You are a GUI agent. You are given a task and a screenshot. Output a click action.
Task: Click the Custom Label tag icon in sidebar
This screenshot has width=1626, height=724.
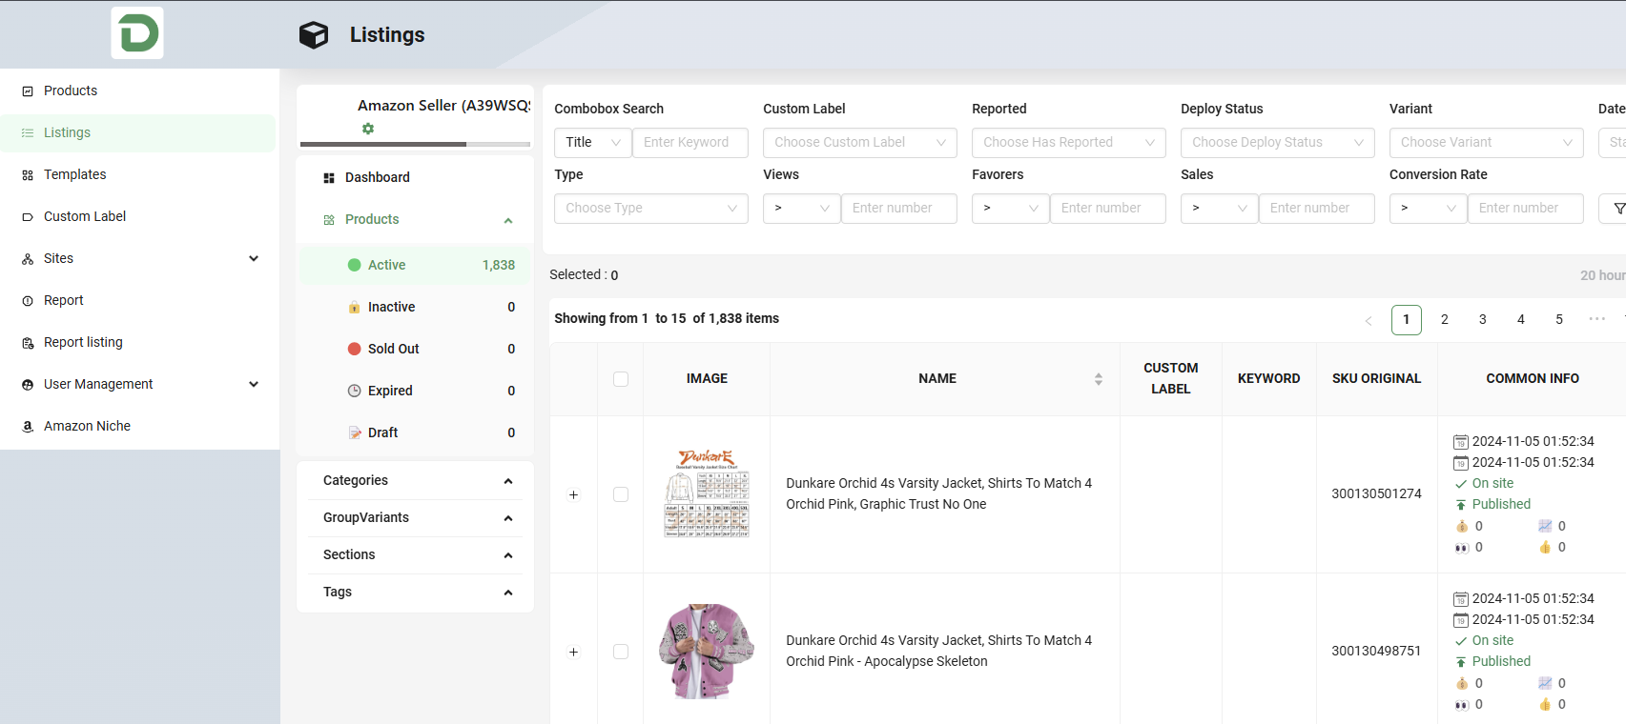(28, 217)
